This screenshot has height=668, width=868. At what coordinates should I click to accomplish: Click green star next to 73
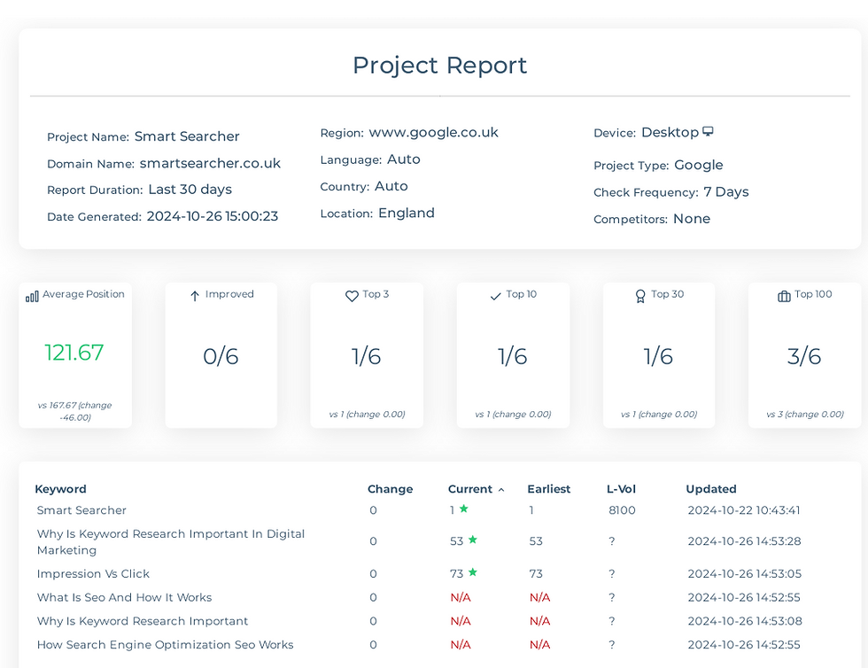(473, 572)
